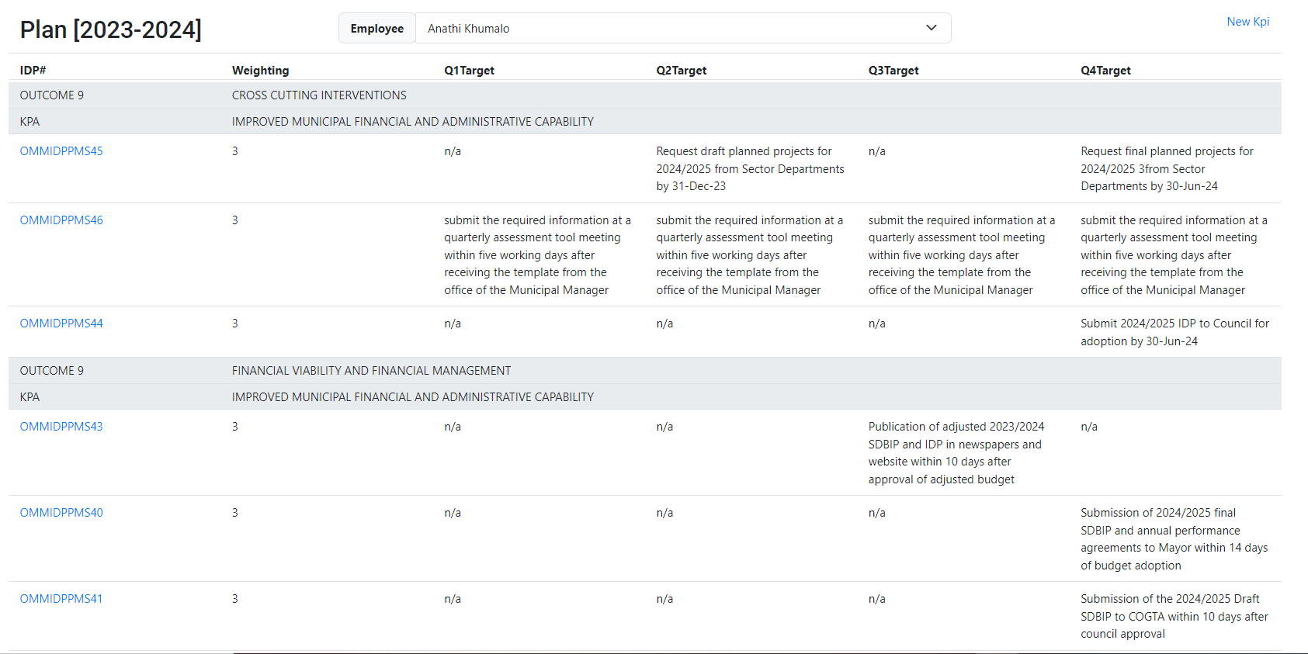This screenshot has height=654, width=1308.
Task: Click the Publication of adjusted 2023/2024 SDBIP target
Action: coord(956,453)
